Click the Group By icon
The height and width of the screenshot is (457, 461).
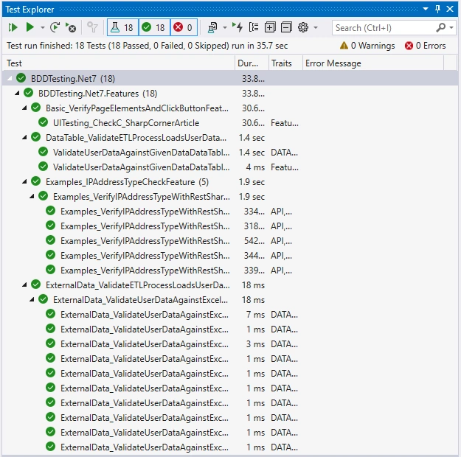254,27
